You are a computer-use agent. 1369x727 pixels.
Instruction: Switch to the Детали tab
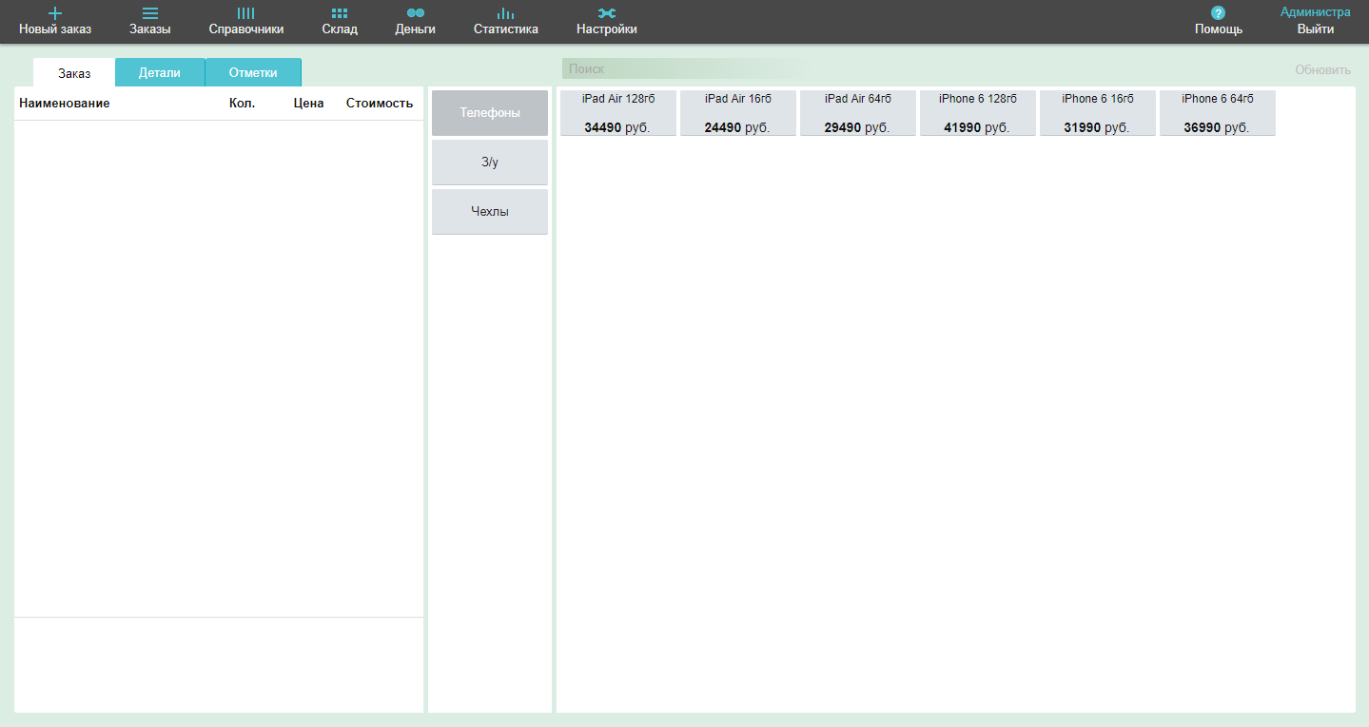tap(159, 72)
